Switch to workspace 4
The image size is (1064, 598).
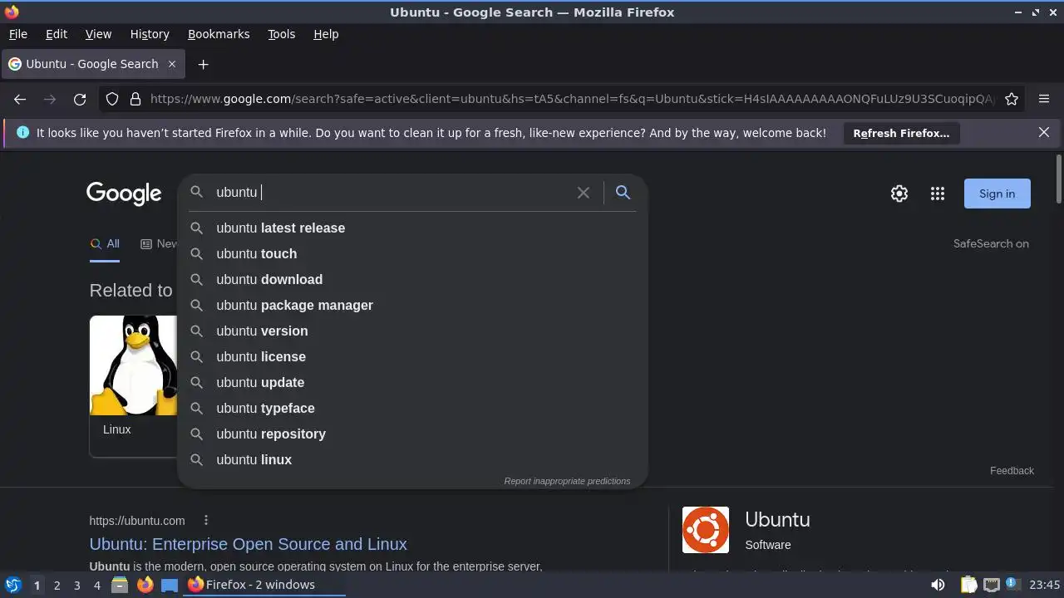96,585
